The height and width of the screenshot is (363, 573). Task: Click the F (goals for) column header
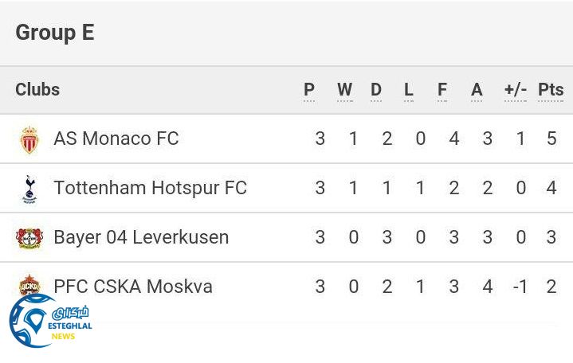click(442, 90)
